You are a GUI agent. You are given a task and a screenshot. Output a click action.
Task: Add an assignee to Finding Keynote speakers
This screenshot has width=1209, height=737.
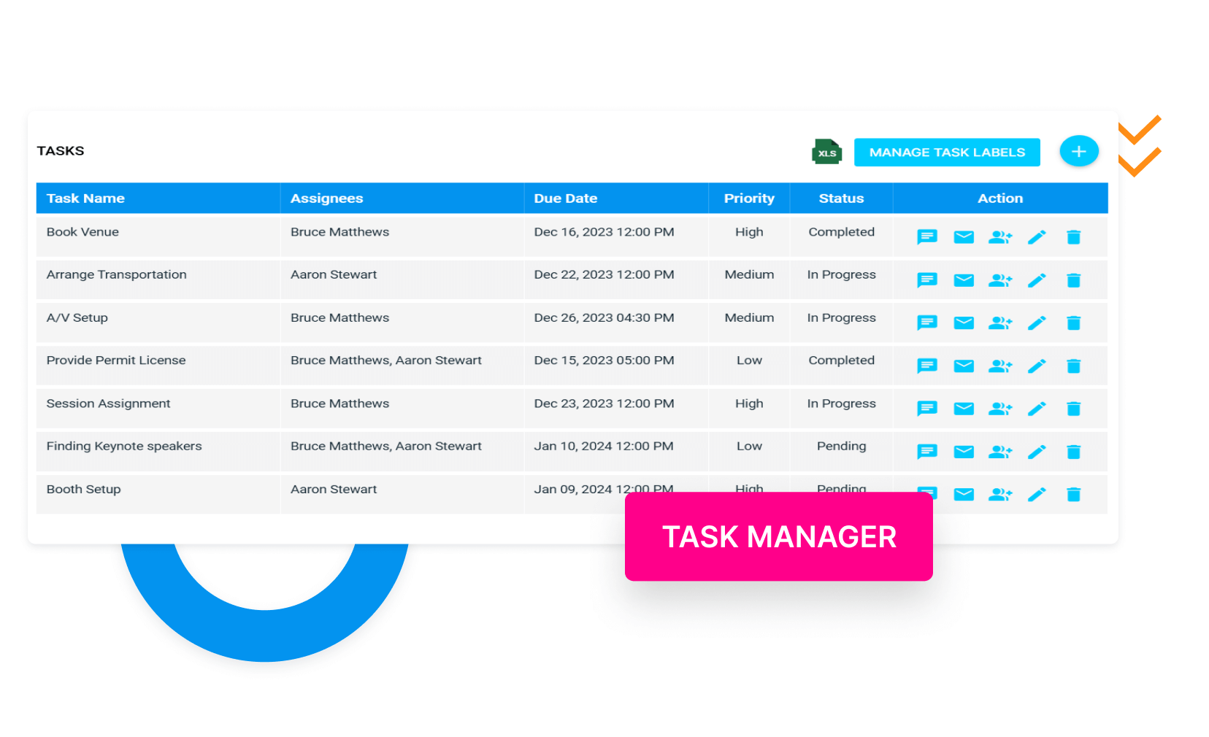pos(1000,452)
